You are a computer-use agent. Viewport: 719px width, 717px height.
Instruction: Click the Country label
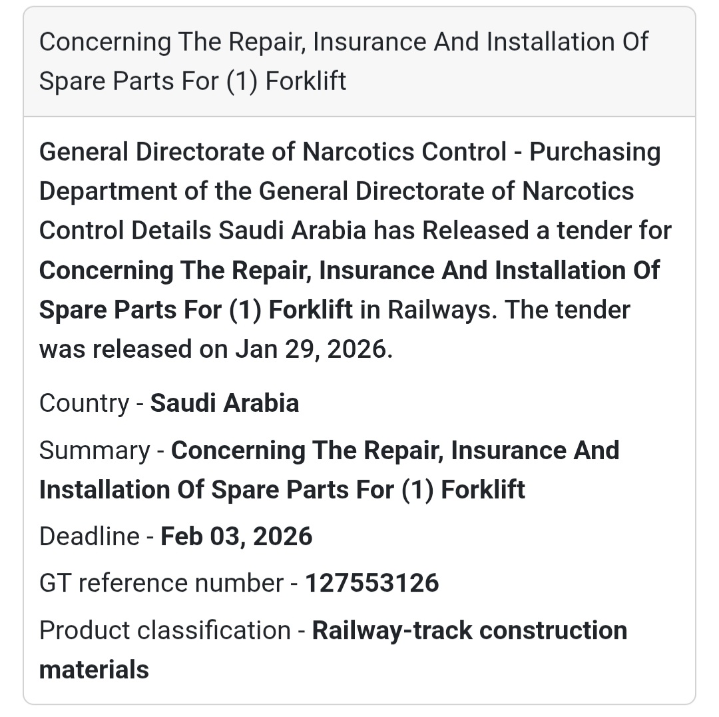pyautogui.click(x=84, y=403)
